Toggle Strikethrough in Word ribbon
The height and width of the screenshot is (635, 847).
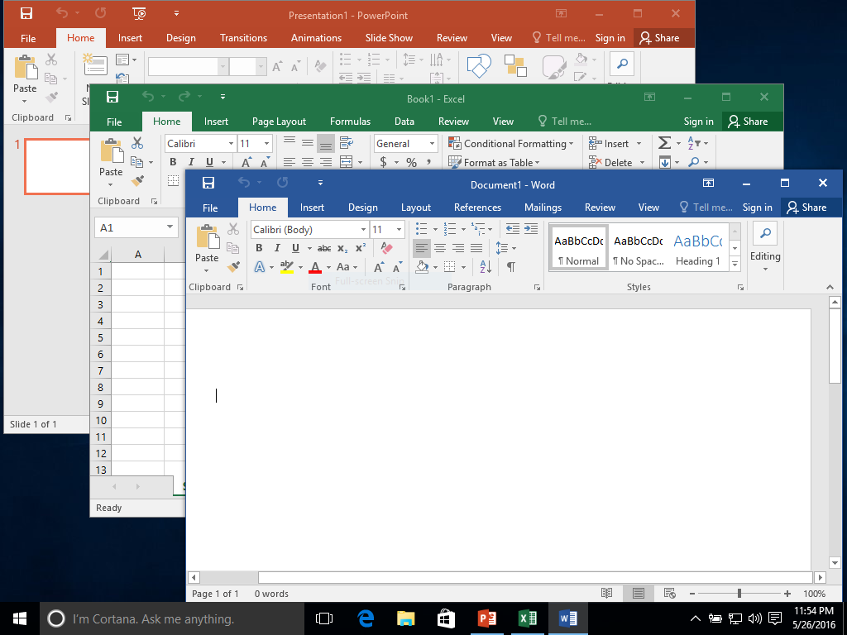324,248
